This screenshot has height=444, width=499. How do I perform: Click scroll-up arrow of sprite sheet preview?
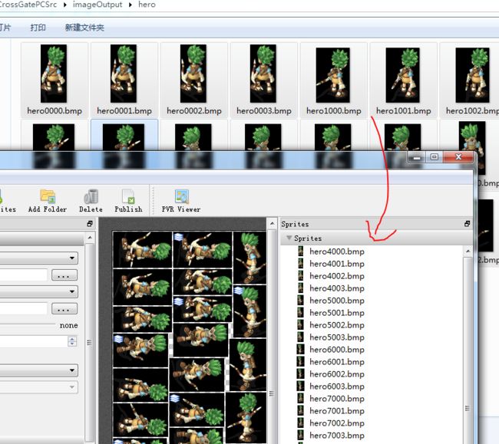272,224
